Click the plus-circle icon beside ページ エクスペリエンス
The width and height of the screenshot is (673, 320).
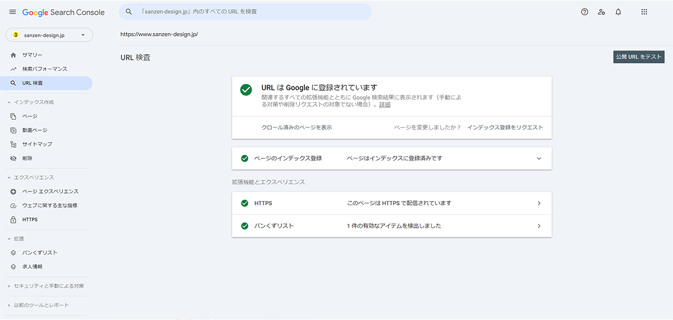(13, 191)
